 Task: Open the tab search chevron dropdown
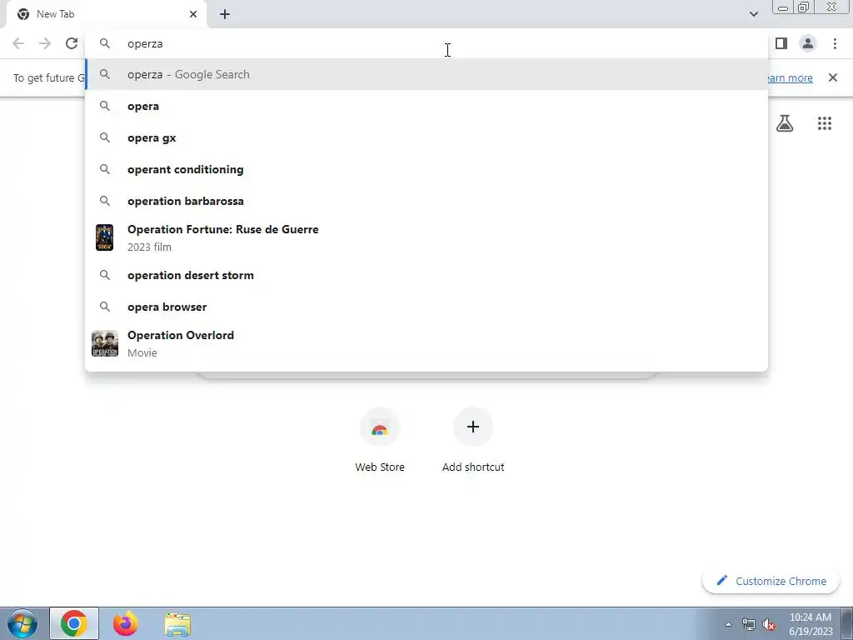753,14
